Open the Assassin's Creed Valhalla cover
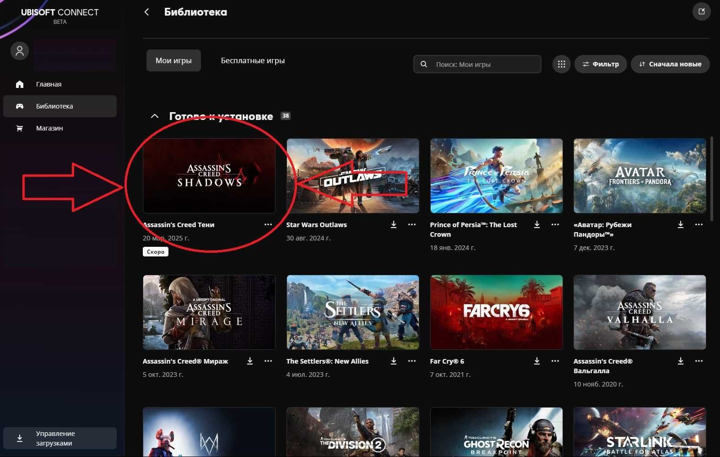The image size is (720, 457). point(640,312)
